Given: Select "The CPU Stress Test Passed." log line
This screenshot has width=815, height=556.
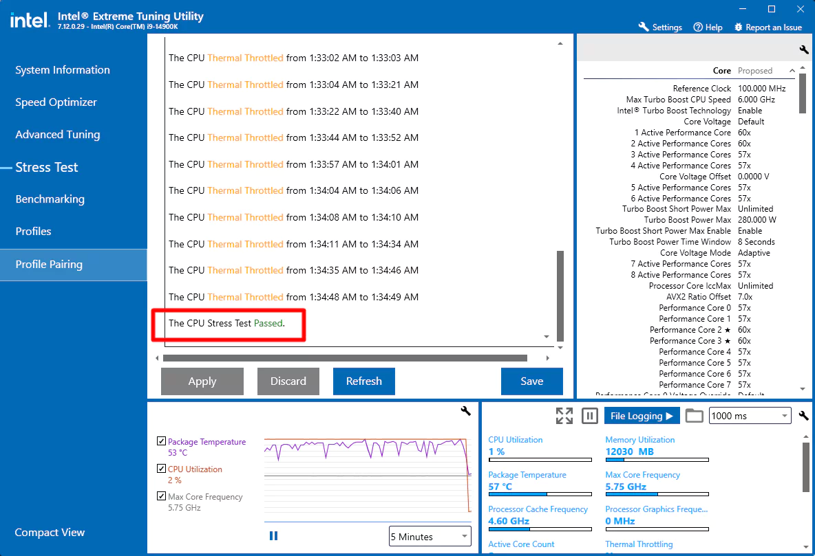Looking at the screenshot, I should (226, 324).
